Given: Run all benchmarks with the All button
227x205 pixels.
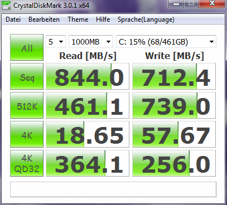Looking at the screenshot, I should 27,47.
